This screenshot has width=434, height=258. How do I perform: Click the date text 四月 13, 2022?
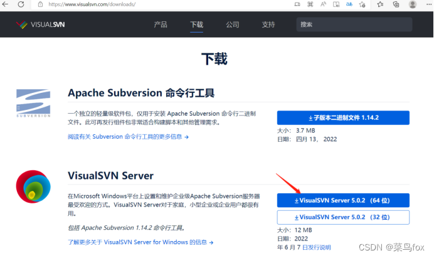tap(316, 139)
